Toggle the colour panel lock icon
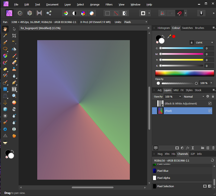This screenshot has width=216, height=196. (x=192, y=42)
